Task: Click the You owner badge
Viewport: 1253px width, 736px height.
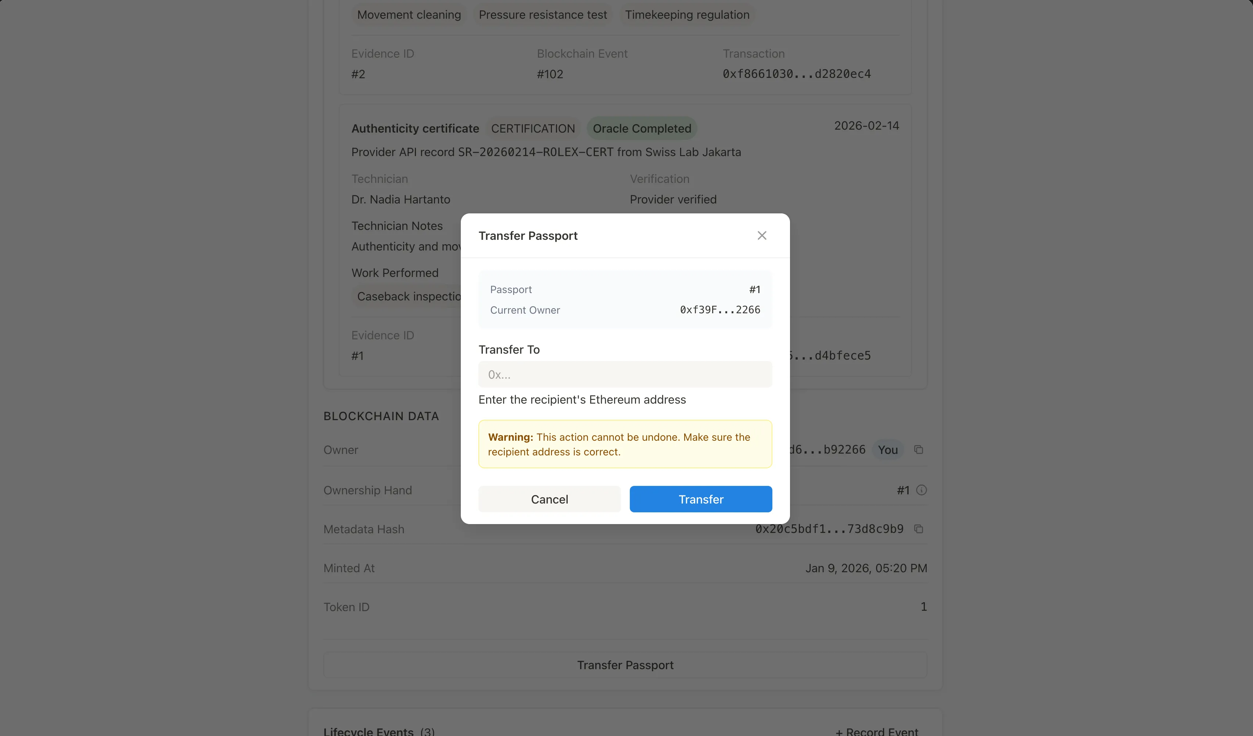Action: coord(888,449)
